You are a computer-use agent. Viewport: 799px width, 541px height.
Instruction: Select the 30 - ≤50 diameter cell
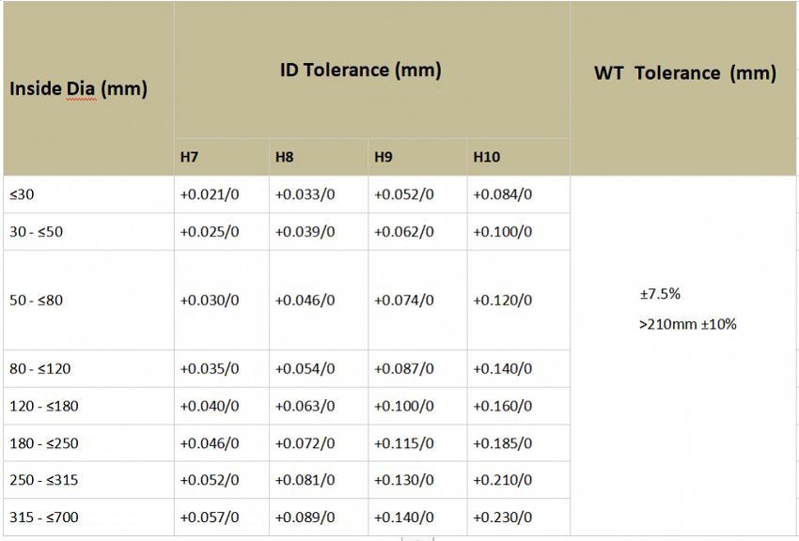(37, 231)
